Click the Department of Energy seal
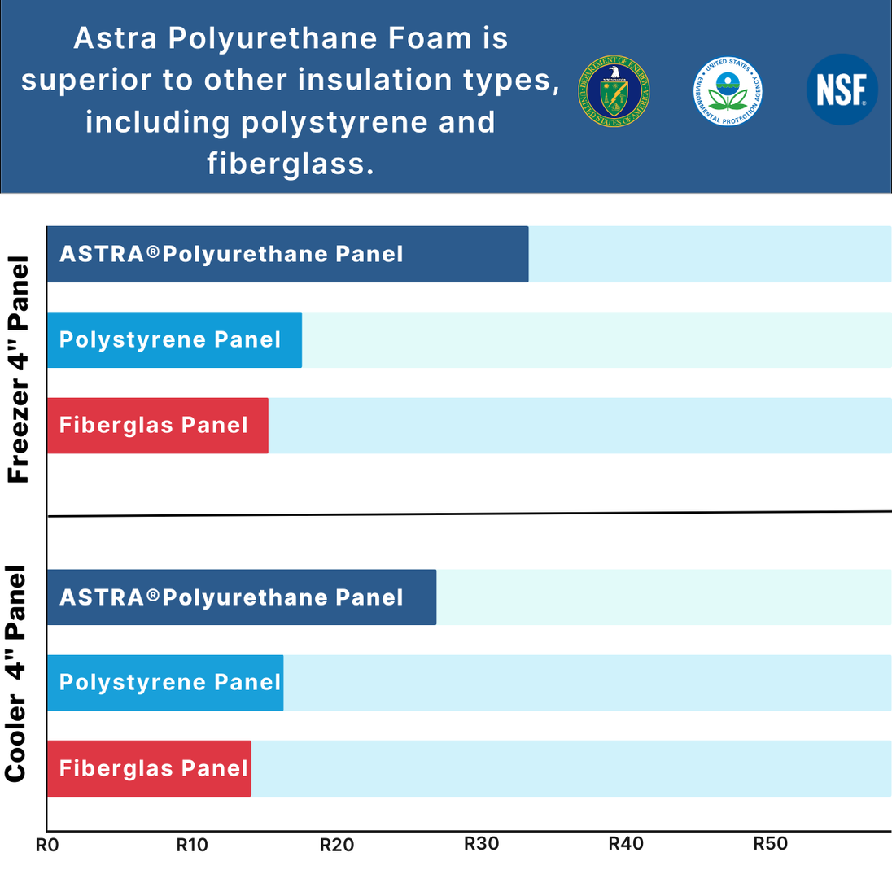 click(614, 91)
